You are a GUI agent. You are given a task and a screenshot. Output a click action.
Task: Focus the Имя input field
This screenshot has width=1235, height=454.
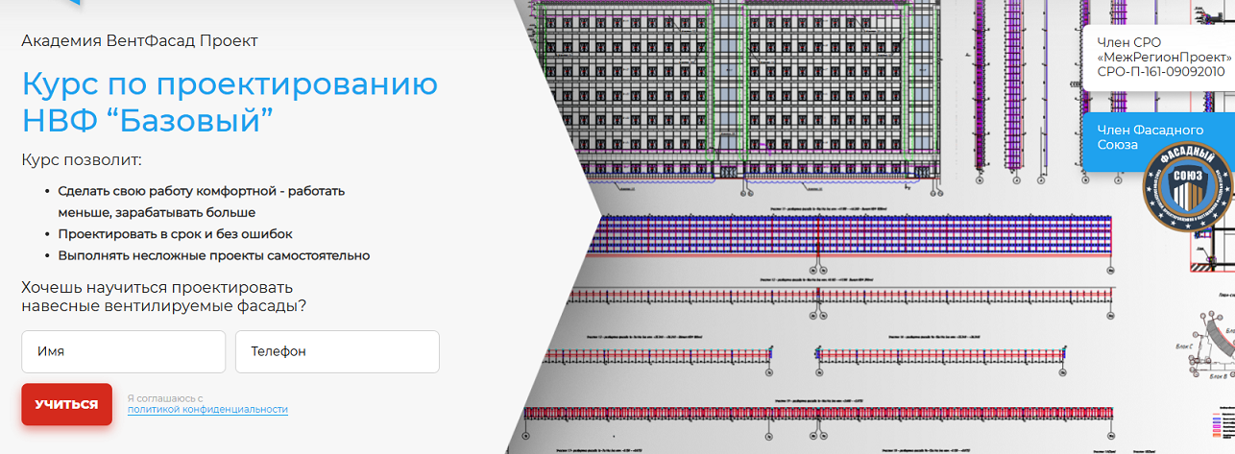coord(123,351)
